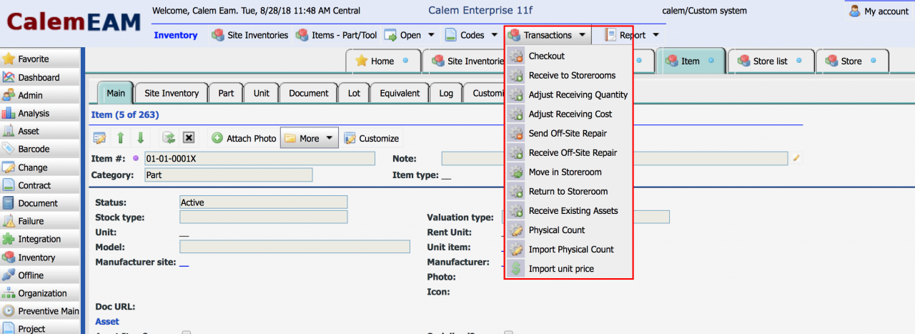Open Items - Part/Tool from toolbar
The height and width of the screenshot is (334, 915).
point(336,35)
